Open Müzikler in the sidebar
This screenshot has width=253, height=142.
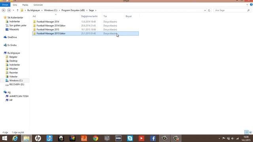(13, 69)
